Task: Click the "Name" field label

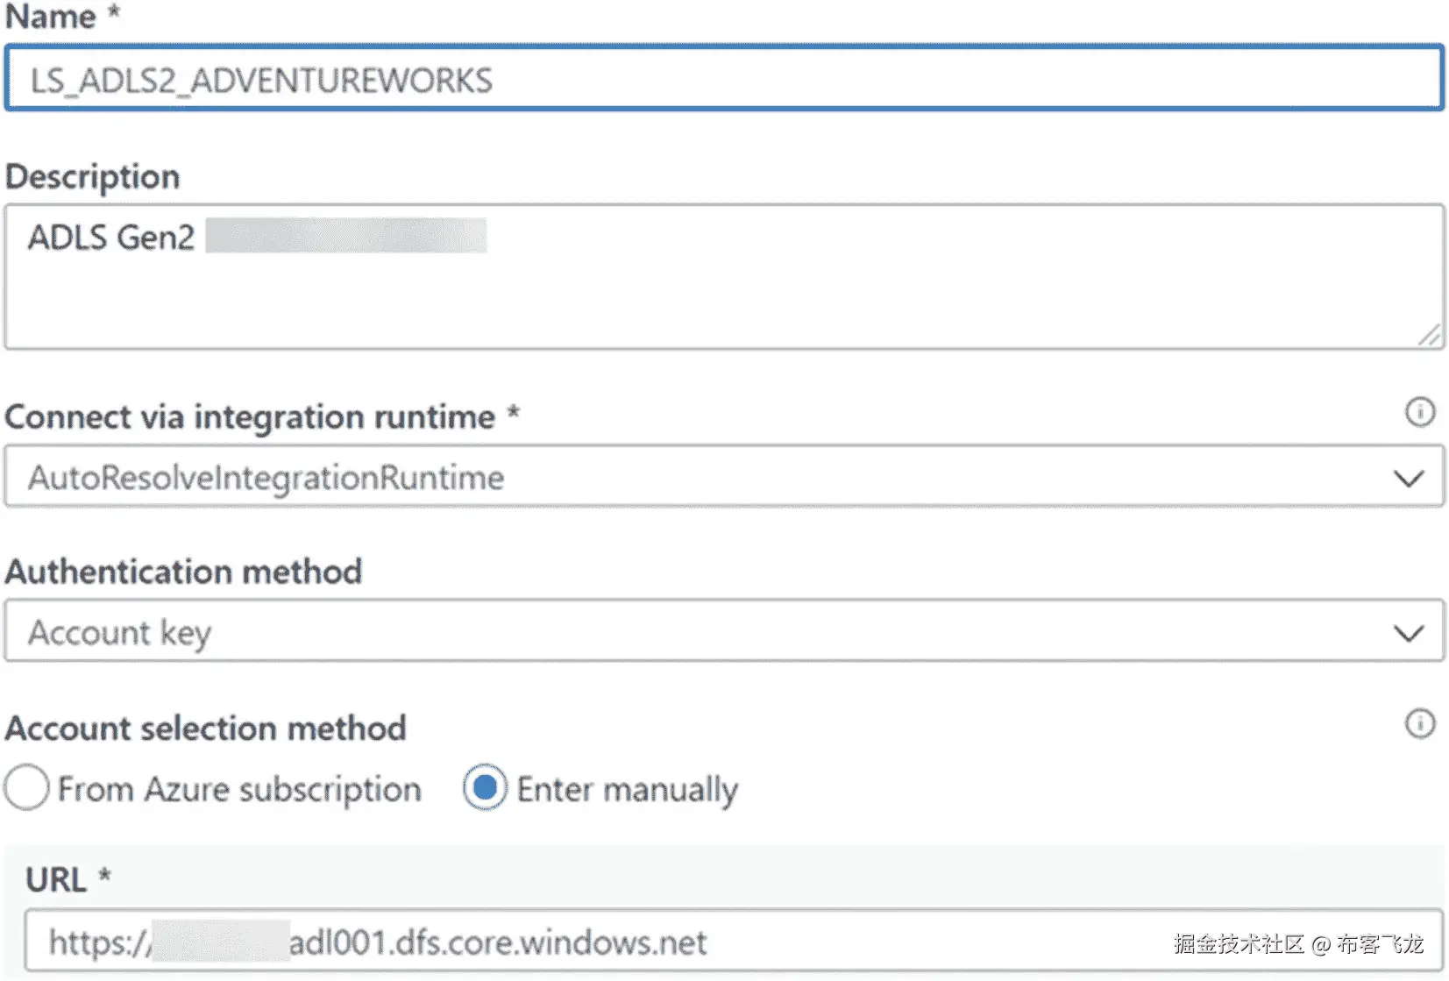Action: 51,17
